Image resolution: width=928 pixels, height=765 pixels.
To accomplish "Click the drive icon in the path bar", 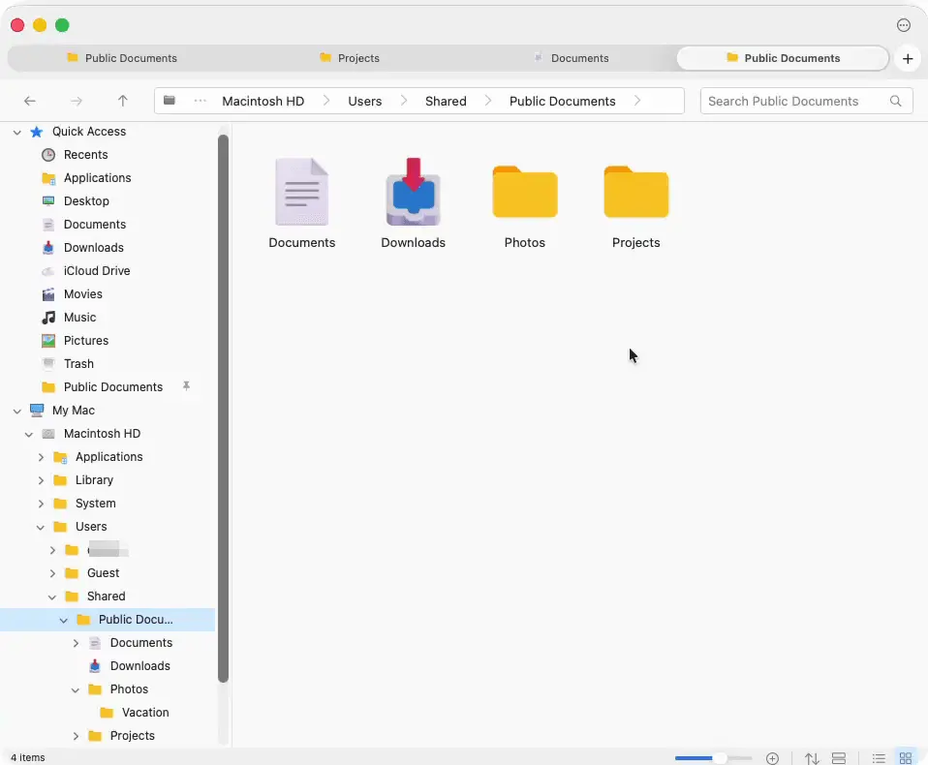I will coord(170,101).
